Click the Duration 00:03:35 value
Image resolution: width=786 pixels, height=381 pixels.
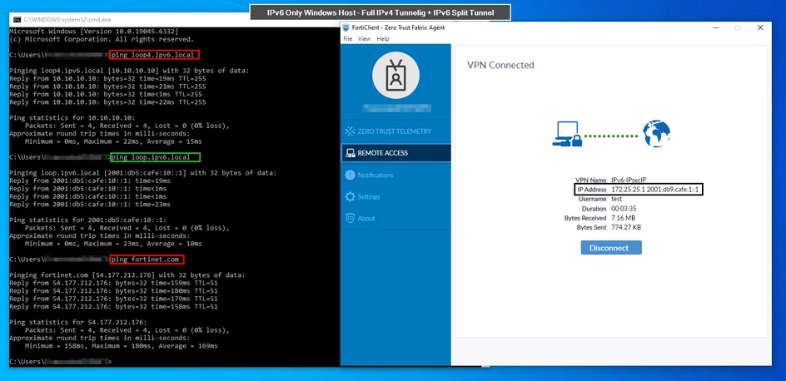[624, 209]
